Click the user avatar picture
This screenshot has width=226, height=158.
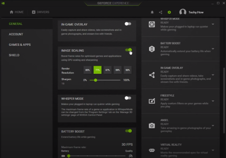point(182,12)
